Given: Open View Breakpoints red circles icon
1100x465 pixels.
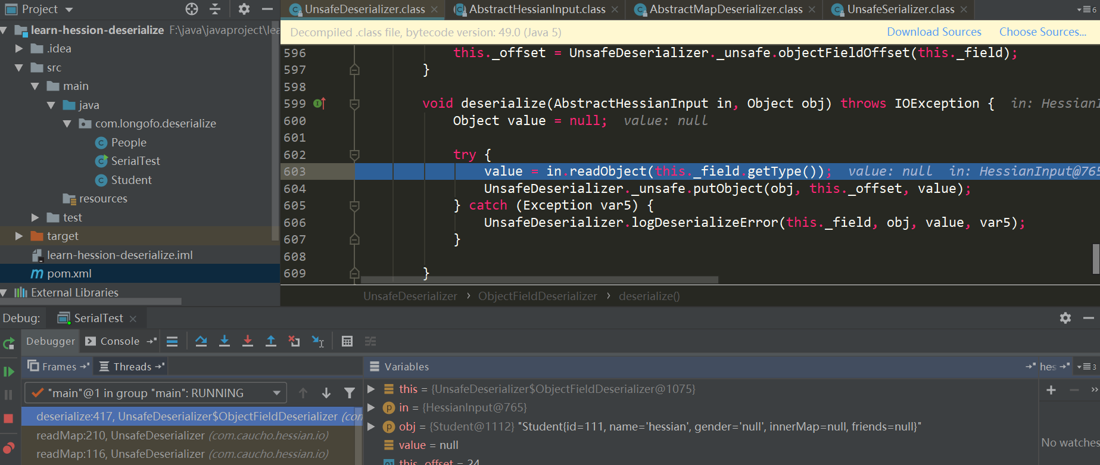Looking at the screenshot, I should 9,448.
